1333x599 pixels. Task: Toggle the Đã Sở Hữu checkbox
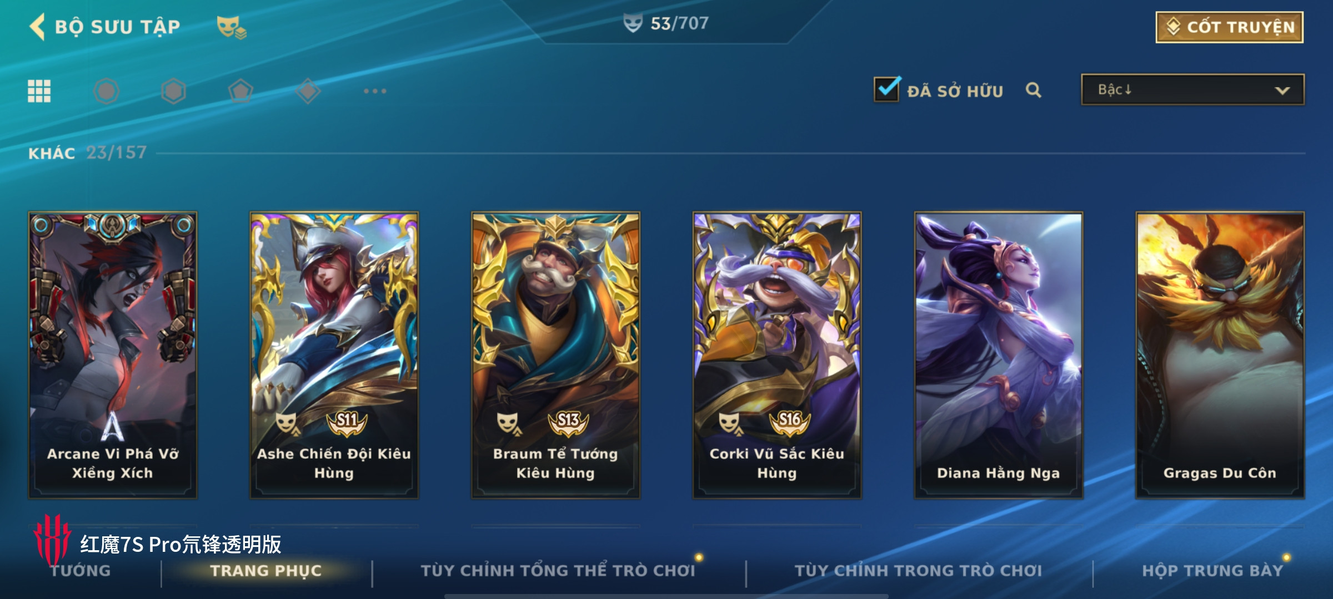click(886, 89)
